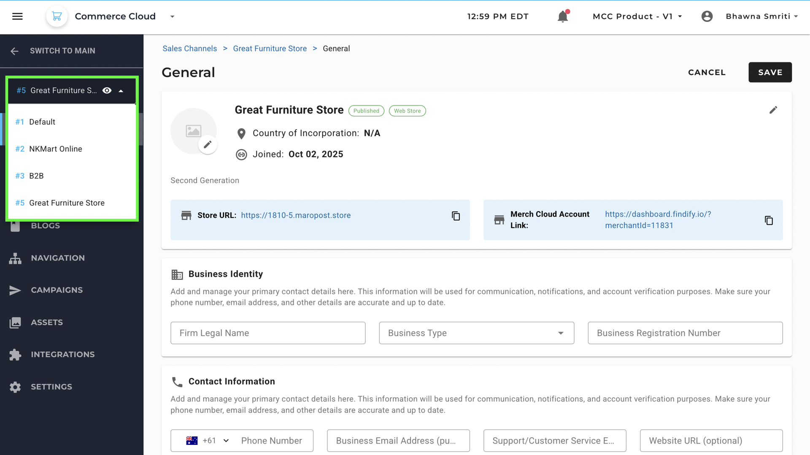Viewport: 810px width, 455px height.
Task: Expand the MCC Product - V1 account menu
Action: (x=637, y=16)
